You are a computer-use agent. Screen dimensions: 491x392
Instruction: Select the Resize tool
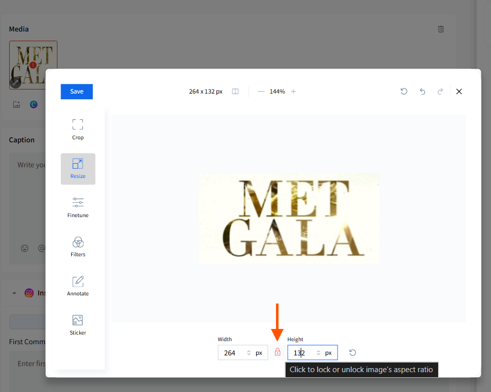tap(78, 169)
